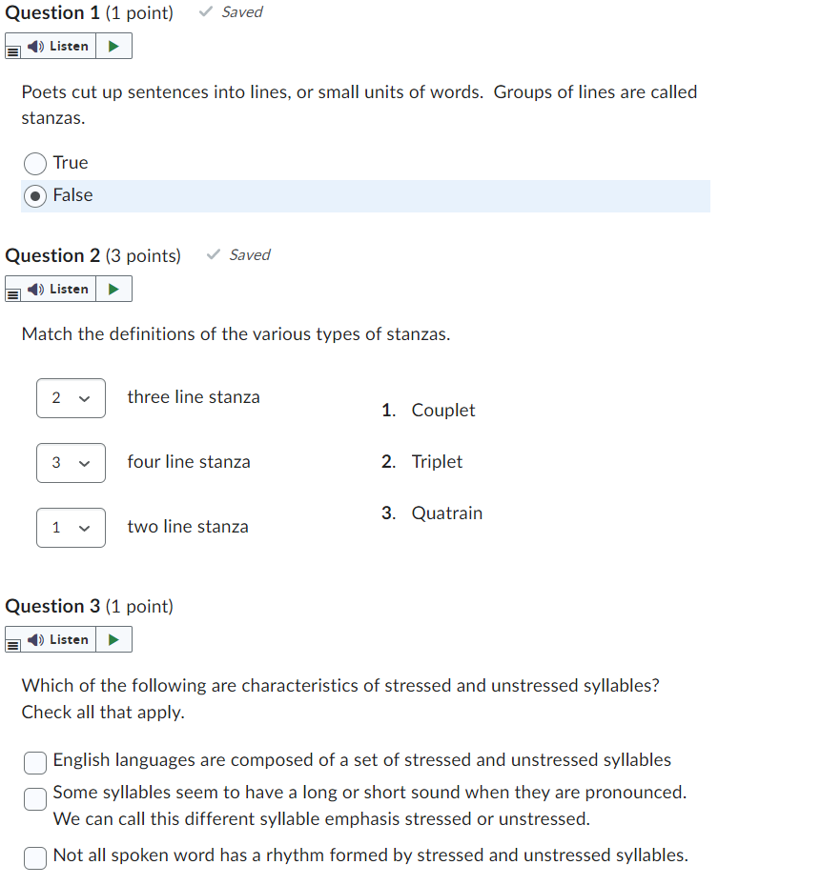The height and width of the screenshot is (885, 821).
Task: Check the box about English stressed and unstressed syllables
Action: (x=34, y=763)
